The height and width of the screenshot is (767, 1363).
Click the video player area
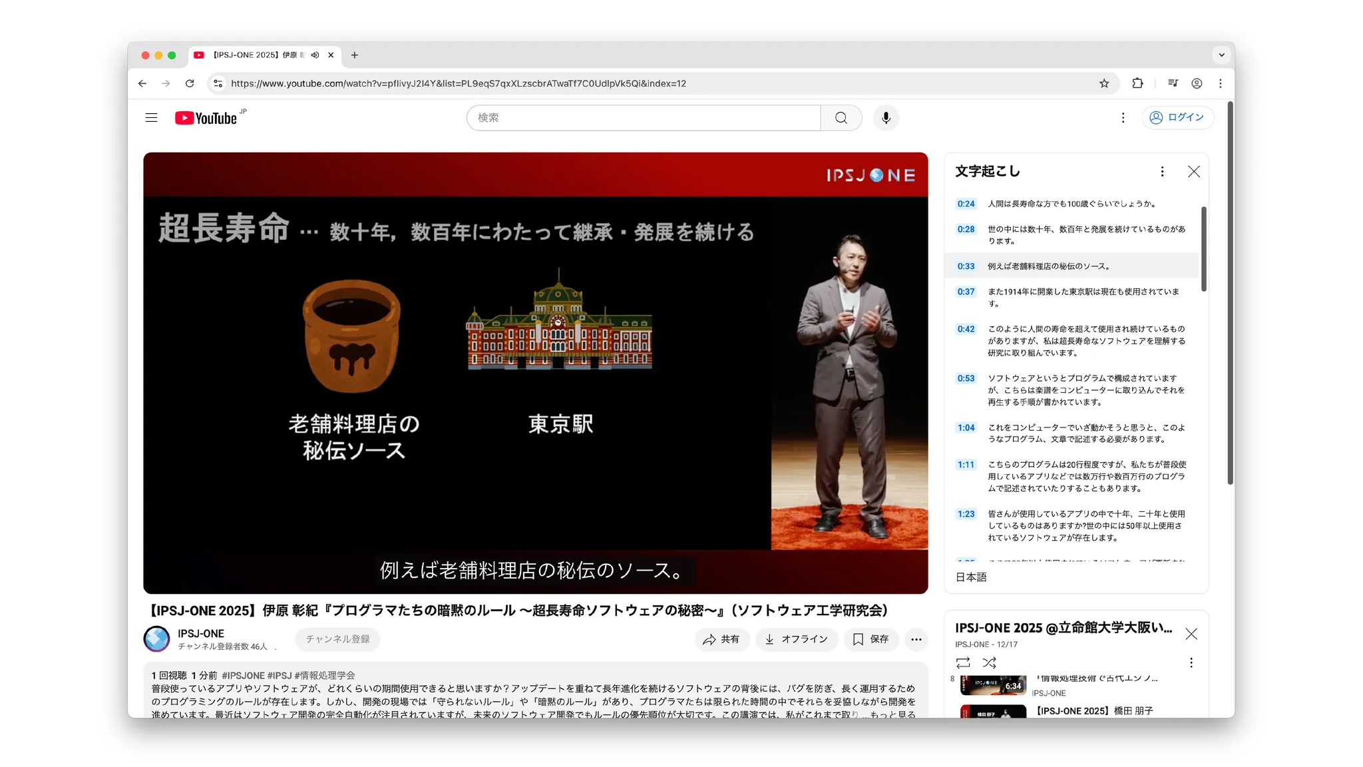[x=535, y=373]
